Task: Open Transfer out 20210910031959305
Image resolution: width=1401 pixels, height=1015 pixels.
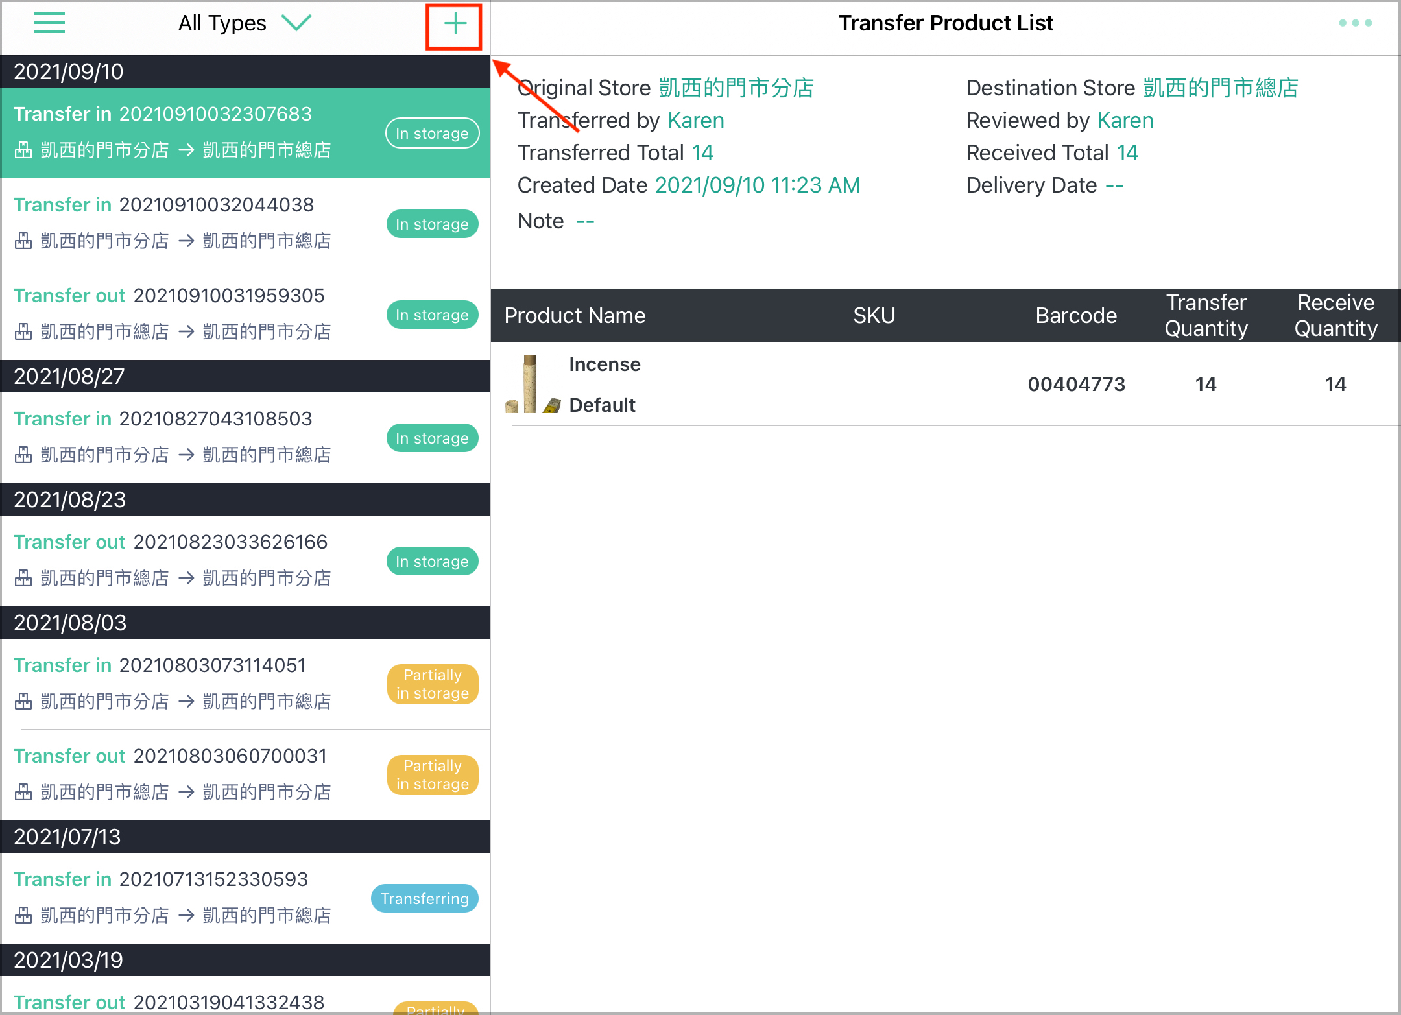Action: [245, 315]
